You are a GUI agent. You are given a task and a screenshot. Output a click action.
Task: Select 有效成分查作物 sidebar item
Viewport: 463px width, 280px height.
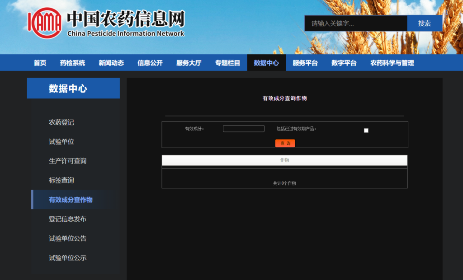(x=71, y=200)
